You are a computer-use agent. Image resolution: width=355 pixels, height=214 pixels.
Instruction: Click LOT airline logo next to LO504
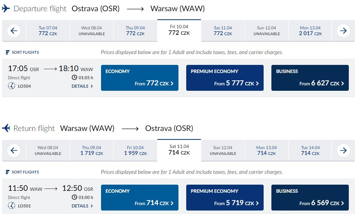pyautogui.click(x=12, y=86)
